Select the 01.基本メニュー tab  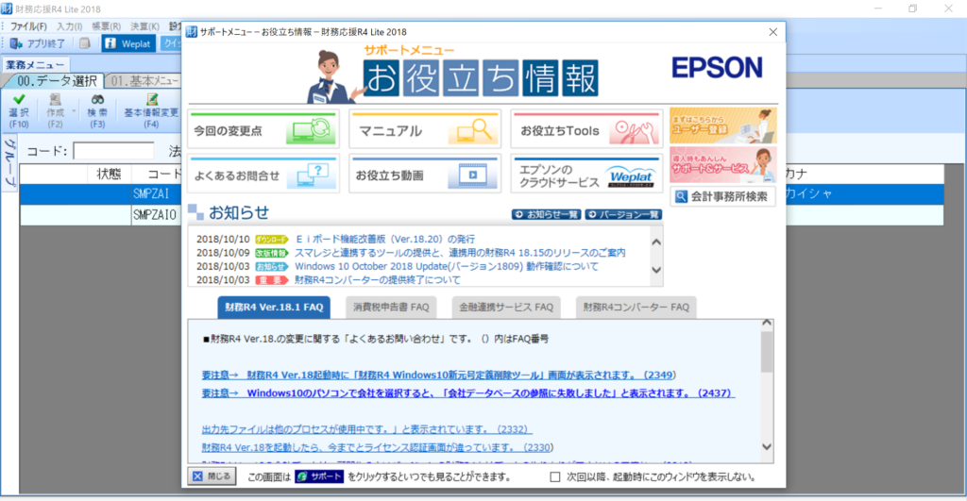[144, 81]
